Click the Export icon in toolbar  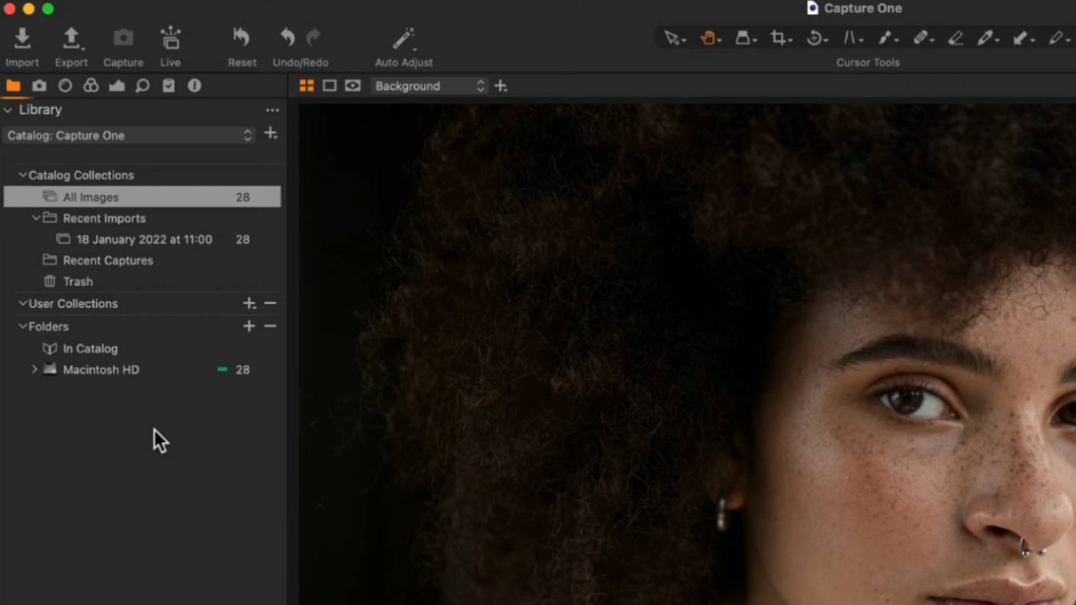pyautogui.click(x=71, y=38)
